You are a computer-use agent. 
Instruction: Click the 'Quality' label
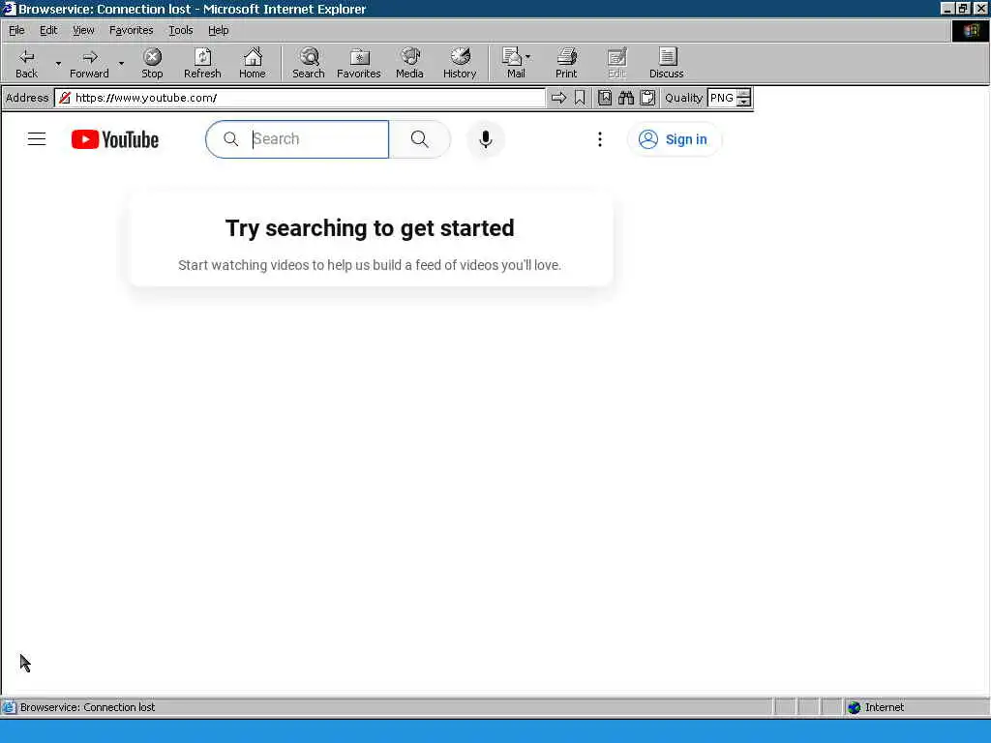click(683, 98)
